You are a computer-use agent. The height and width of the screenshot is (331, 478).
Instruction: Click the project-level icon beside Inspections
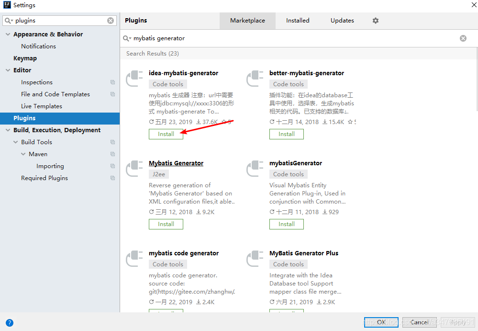pos(112,82)
